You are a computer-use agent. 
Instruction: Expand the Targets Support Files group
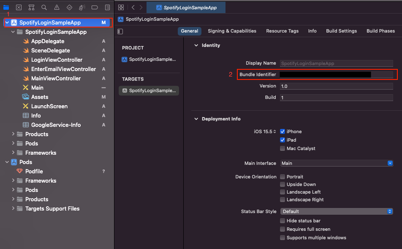13,208
